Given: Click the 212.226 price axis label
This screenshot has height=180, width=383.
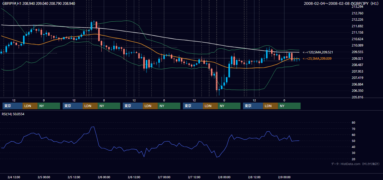Looking at the screenshot, I should click(357, 19).
